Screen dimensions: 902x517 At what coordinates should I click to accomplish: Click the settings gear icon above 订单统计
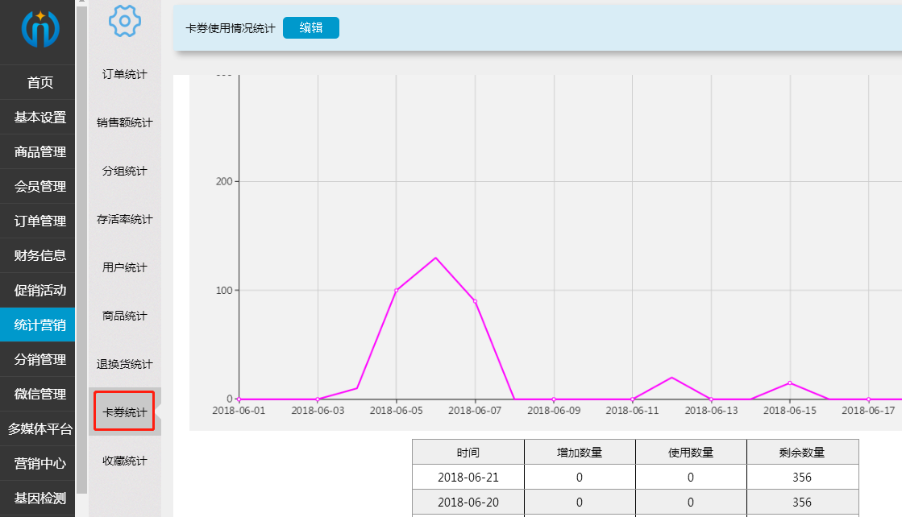[x=123, y=23]
